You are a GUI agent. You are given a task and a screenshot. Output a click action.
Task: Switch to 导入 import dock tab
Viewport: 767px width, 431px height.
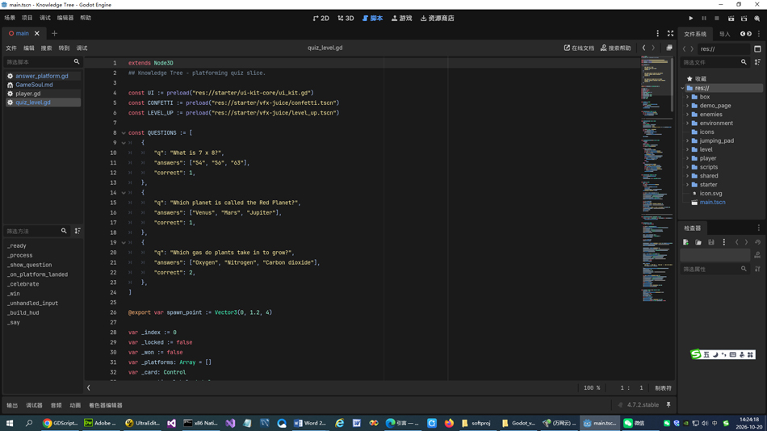pos(724,34)
